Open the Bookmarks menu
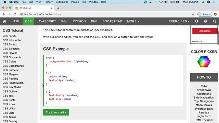This screenshot has height=123, width=219. [x=62, y=2]
